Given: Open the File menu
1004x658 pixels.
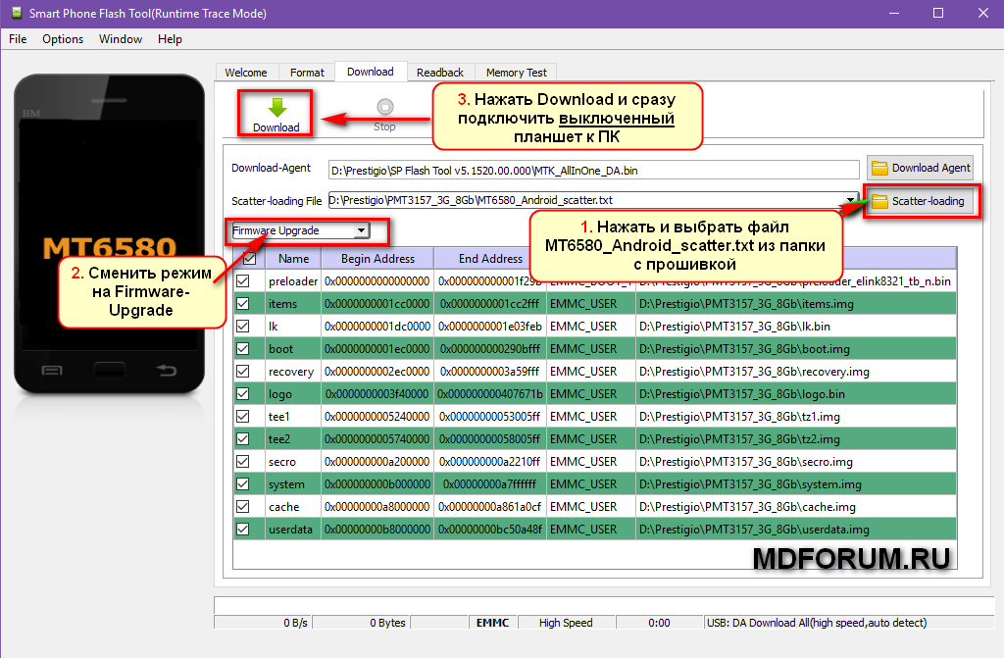Looking at the screenshot, I should tap(18, 39).
